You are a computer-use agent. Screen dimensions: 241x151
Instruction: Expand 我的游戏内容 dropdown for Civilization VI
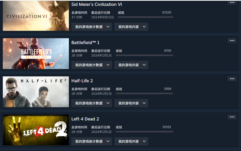(131, 27)
